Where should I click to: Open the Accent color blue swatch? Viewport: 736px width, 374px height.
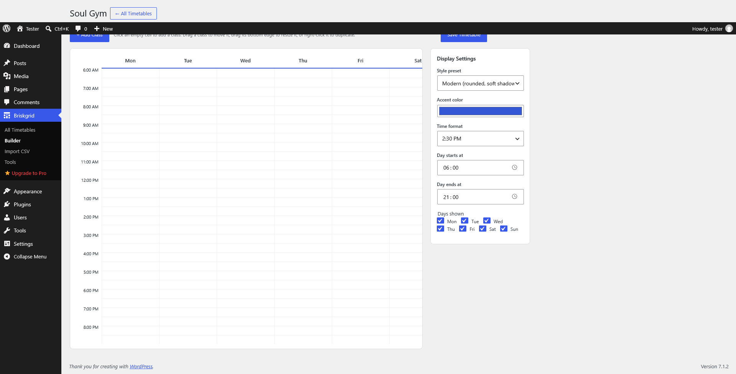(480, 111)
